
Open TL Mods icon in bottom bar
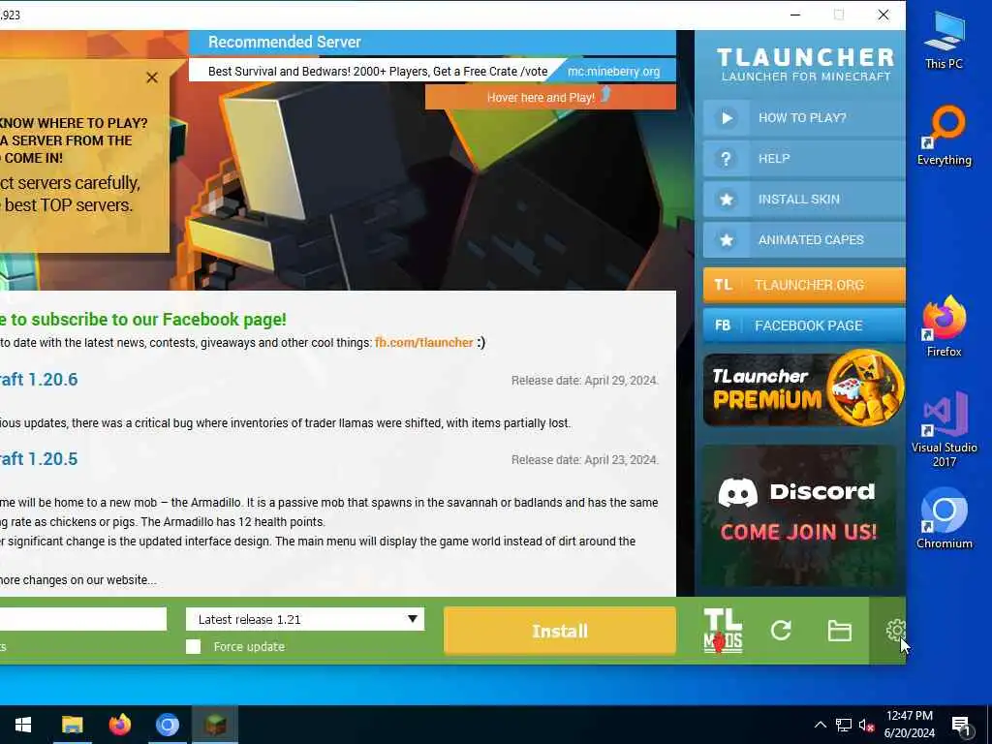723,630
